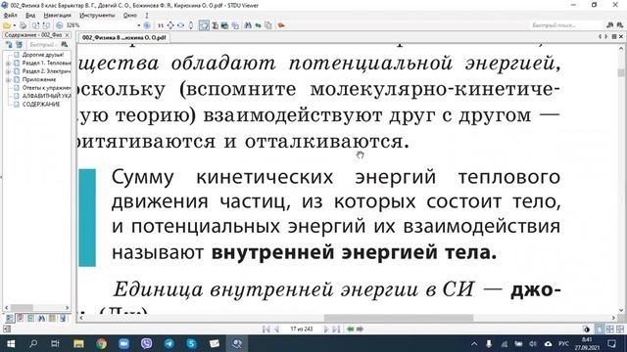Viewport: 627px width, 352px height.
Task: Click the fit width icon
Action: click(180, 25)
